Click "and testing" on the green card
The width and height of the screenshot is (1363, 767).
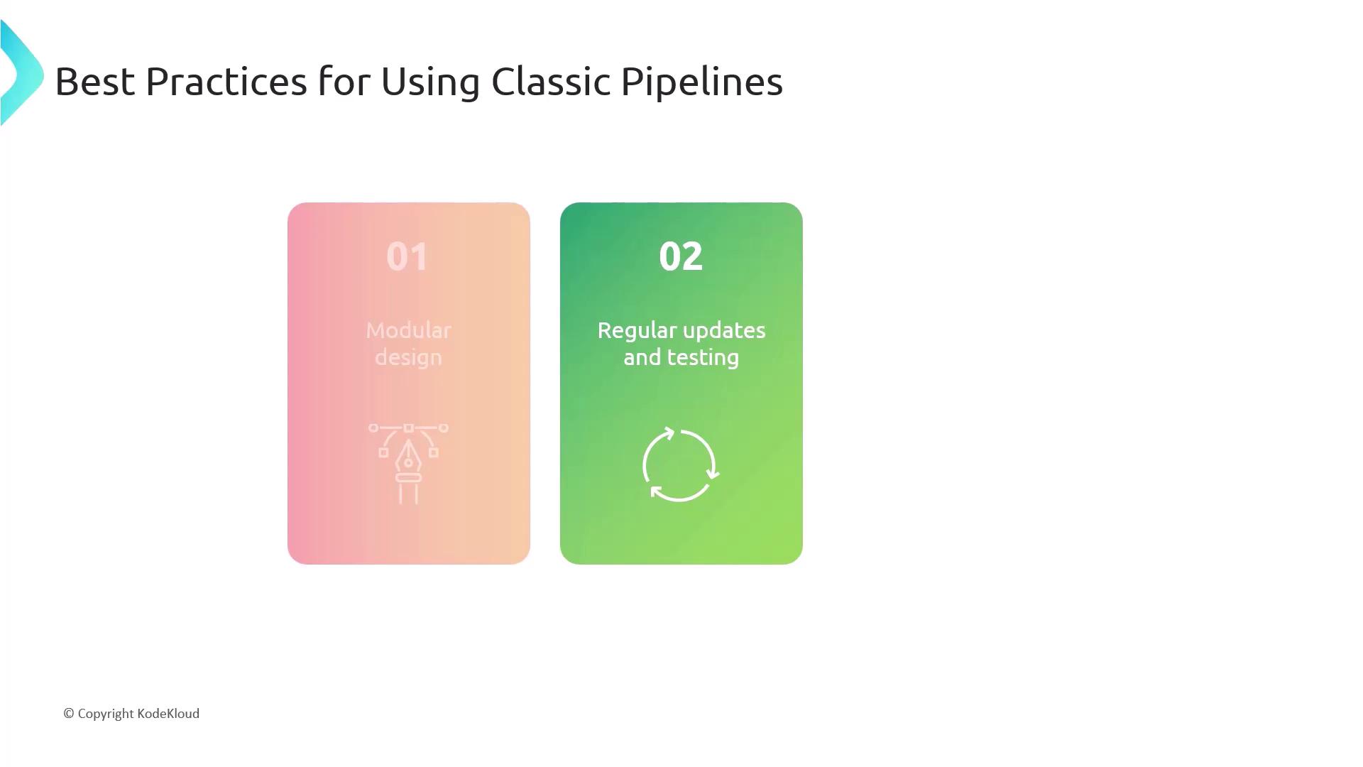[x=681, y=357]
